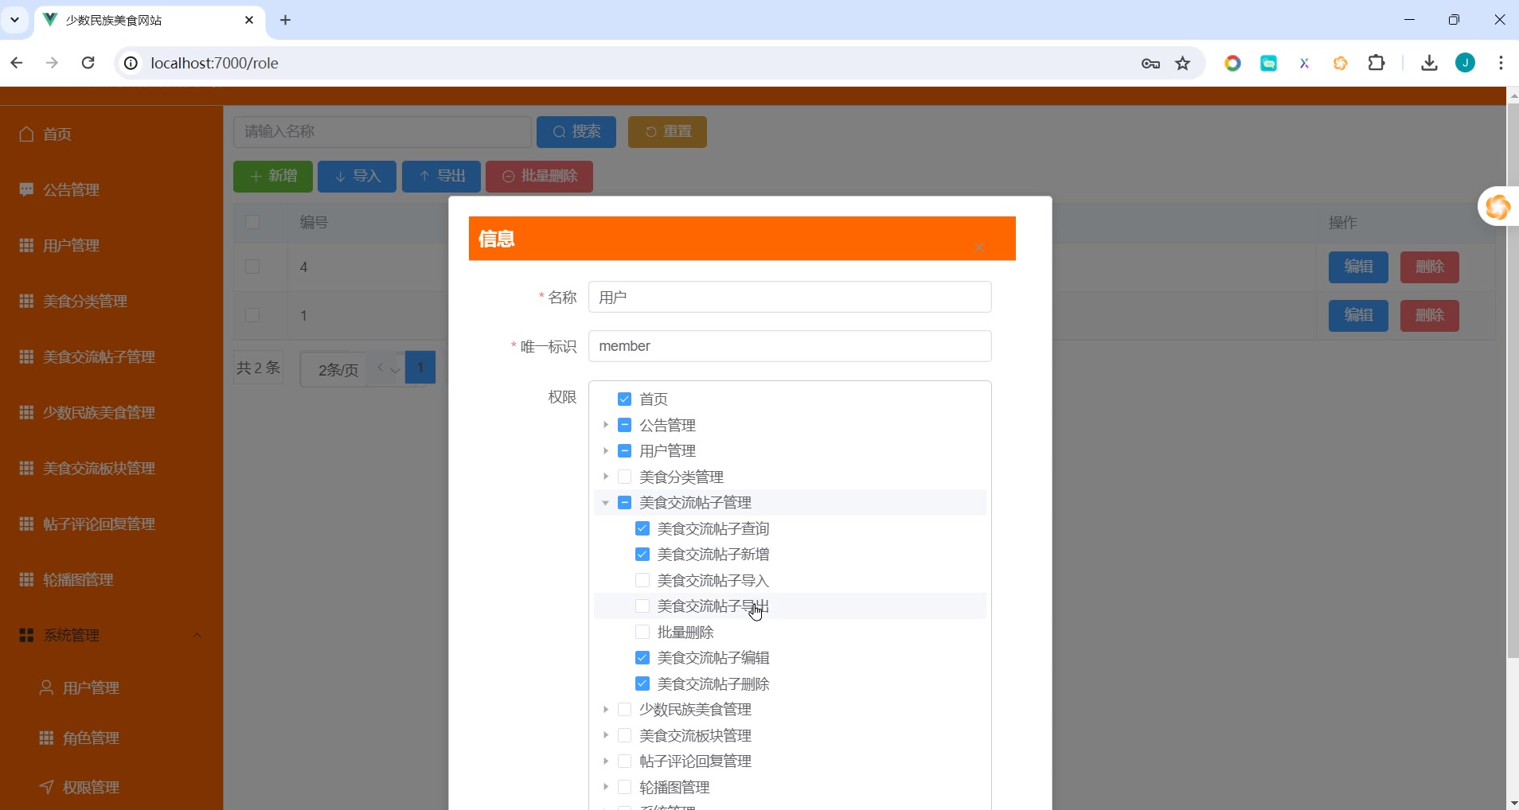Click the colorful circle extension icon
Viewport: 1519px width, 810px height.
[1232, 63]
